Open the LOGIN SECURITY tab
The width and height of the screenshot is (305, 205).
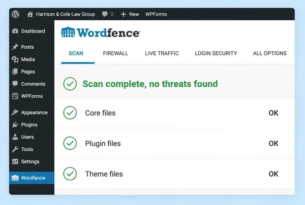click(216, 53)
